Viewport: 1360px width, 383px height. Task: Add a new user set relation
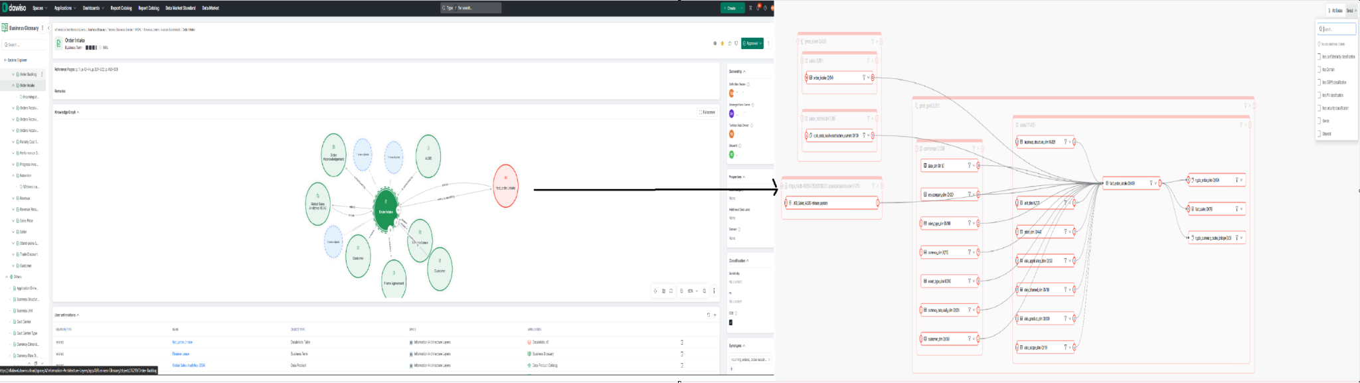[x=715, y=315]
